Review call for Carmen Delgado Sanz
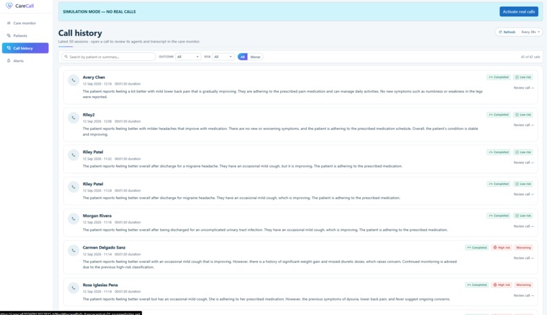Screen dimensions: 547x315 click(523, 258)
